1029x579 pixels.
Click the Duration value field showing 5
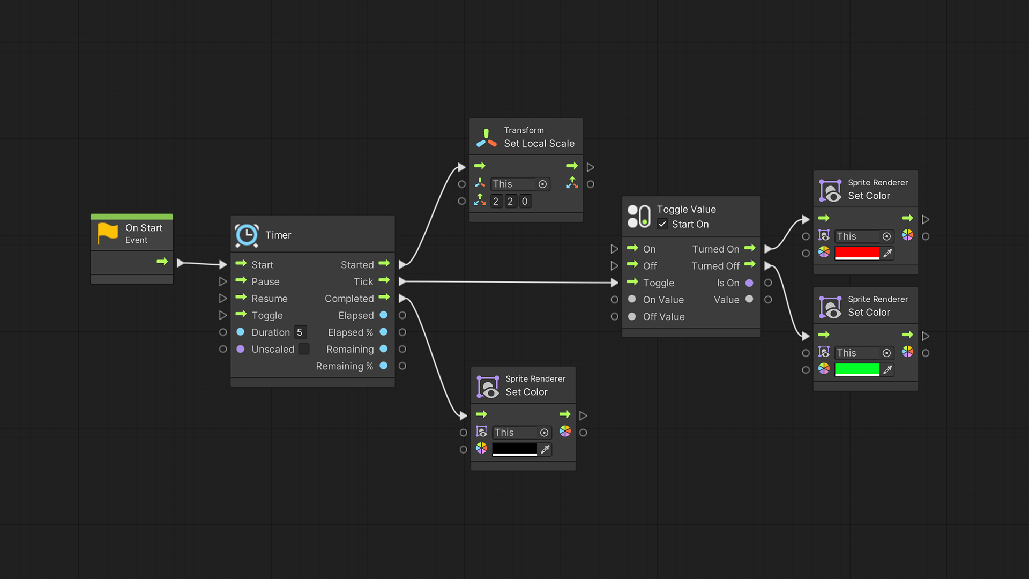click(300, 332)
